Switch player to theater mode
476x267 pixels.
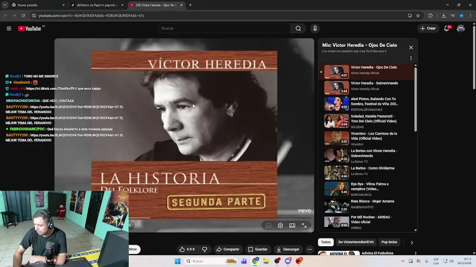(292, 225)
